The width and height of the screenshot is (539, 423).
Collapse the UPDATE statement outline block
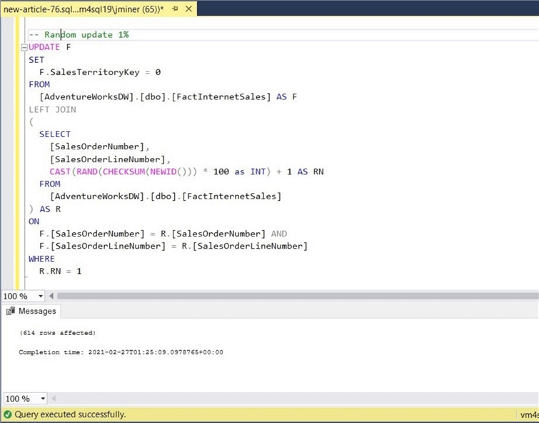(x=24, y=47)
